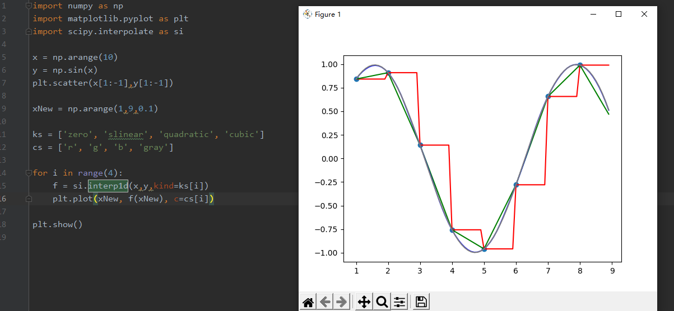Image resolution: width=674 pixels, height=311 pixels.
Task: Click x-axis tick label 1
Action: pos(356,271)
